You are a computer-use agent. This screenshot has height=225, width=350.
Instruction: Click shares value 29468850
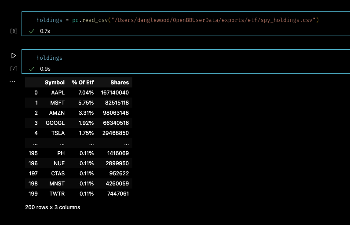coord(116,133)
